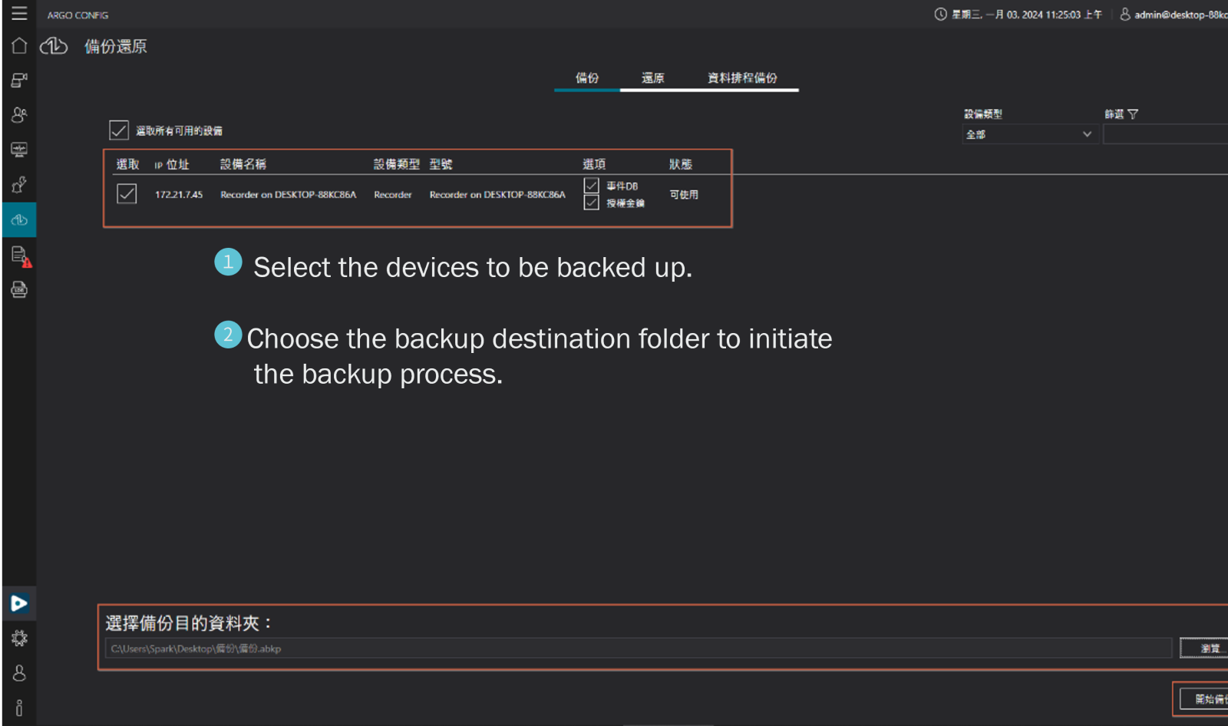Switch to the 資料排程備份 tab
Image resolution: width=1228 pixels, height=726 pixels.
pos(741,78)
